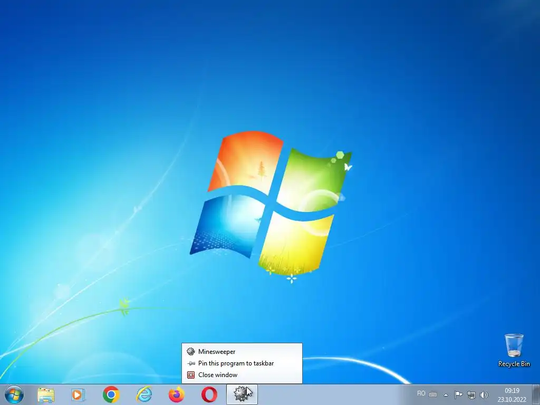
Task: Open Windows Explorer from the taskbar
Action: pyautogui.click(x=45, y=394)
